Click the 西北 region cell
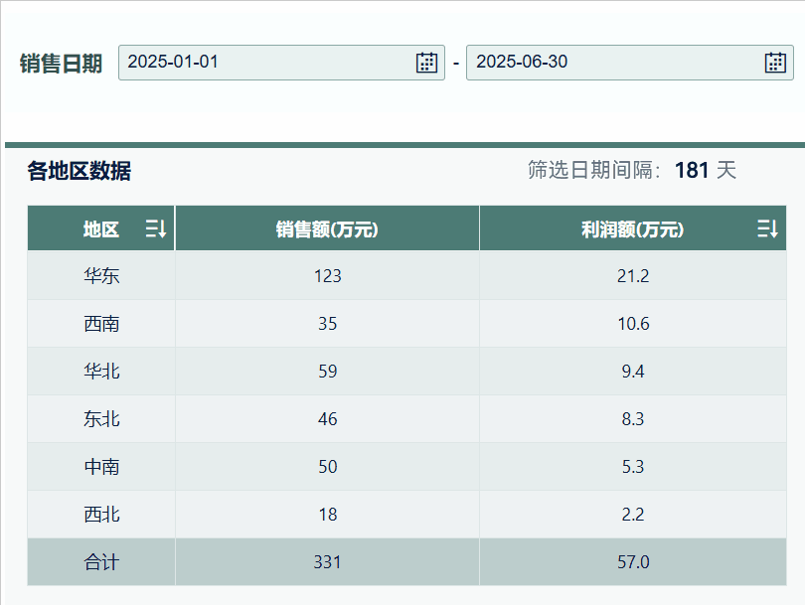This screenshot has height=605, width=805. click(x=101, y=515)
